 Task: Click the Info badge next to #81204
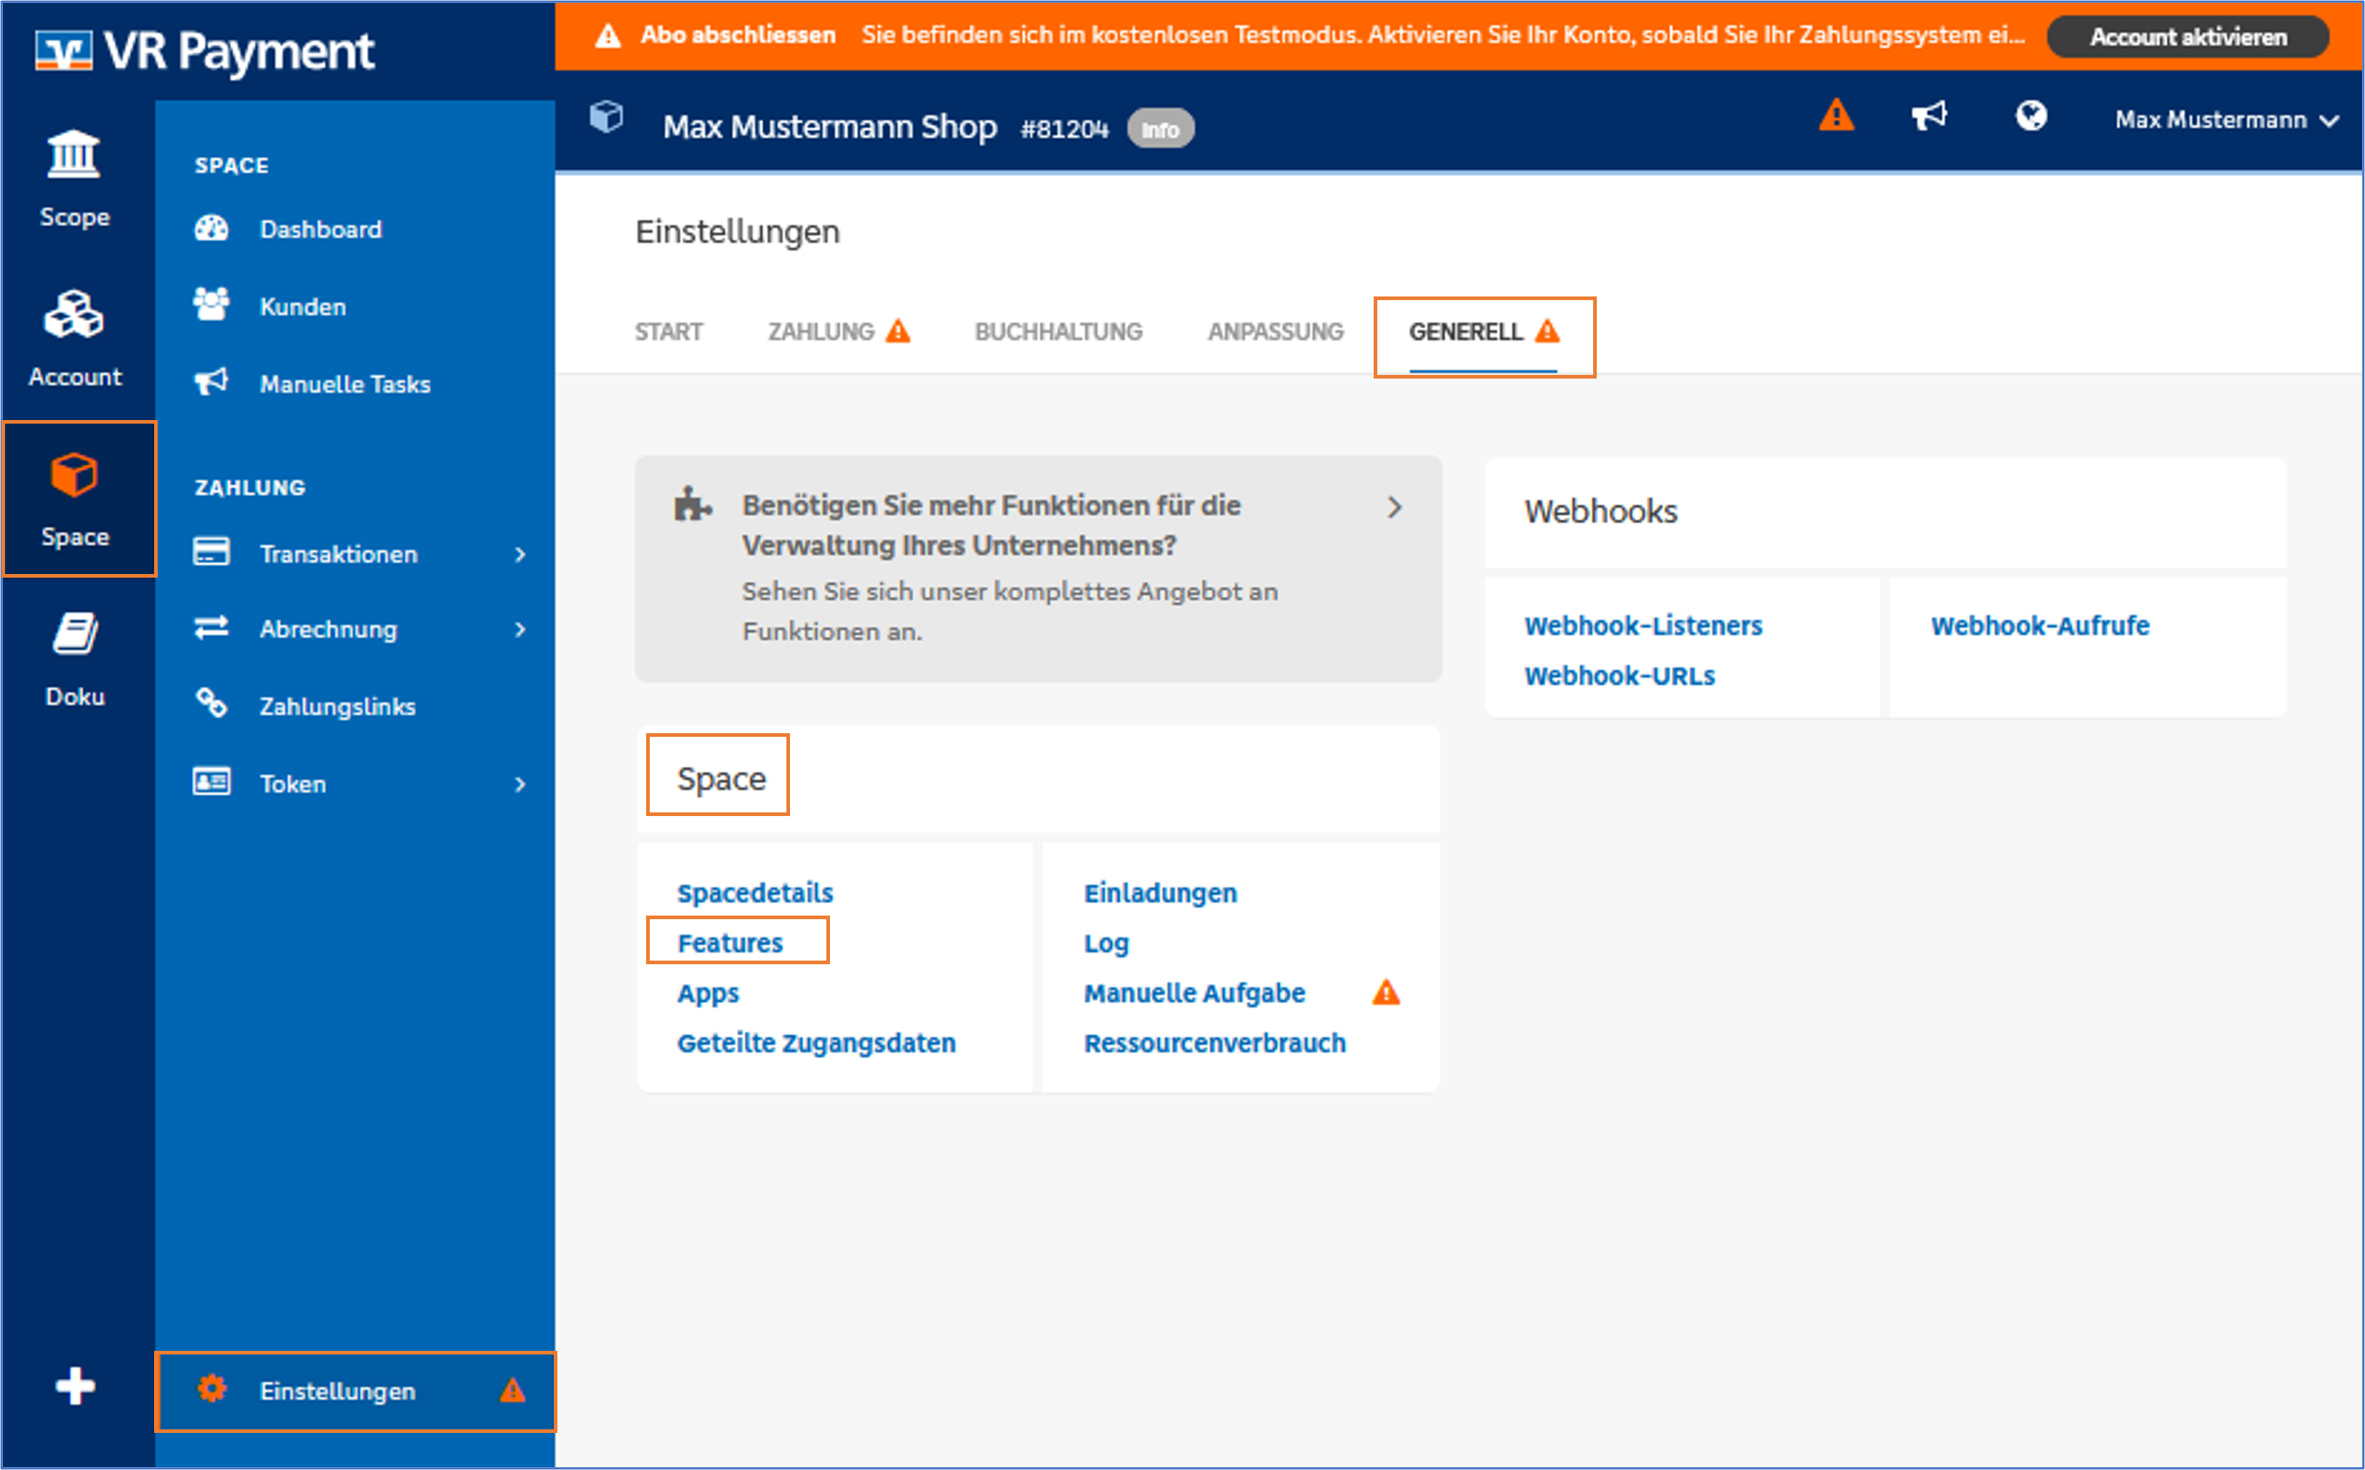click(x=1160, y=129)
